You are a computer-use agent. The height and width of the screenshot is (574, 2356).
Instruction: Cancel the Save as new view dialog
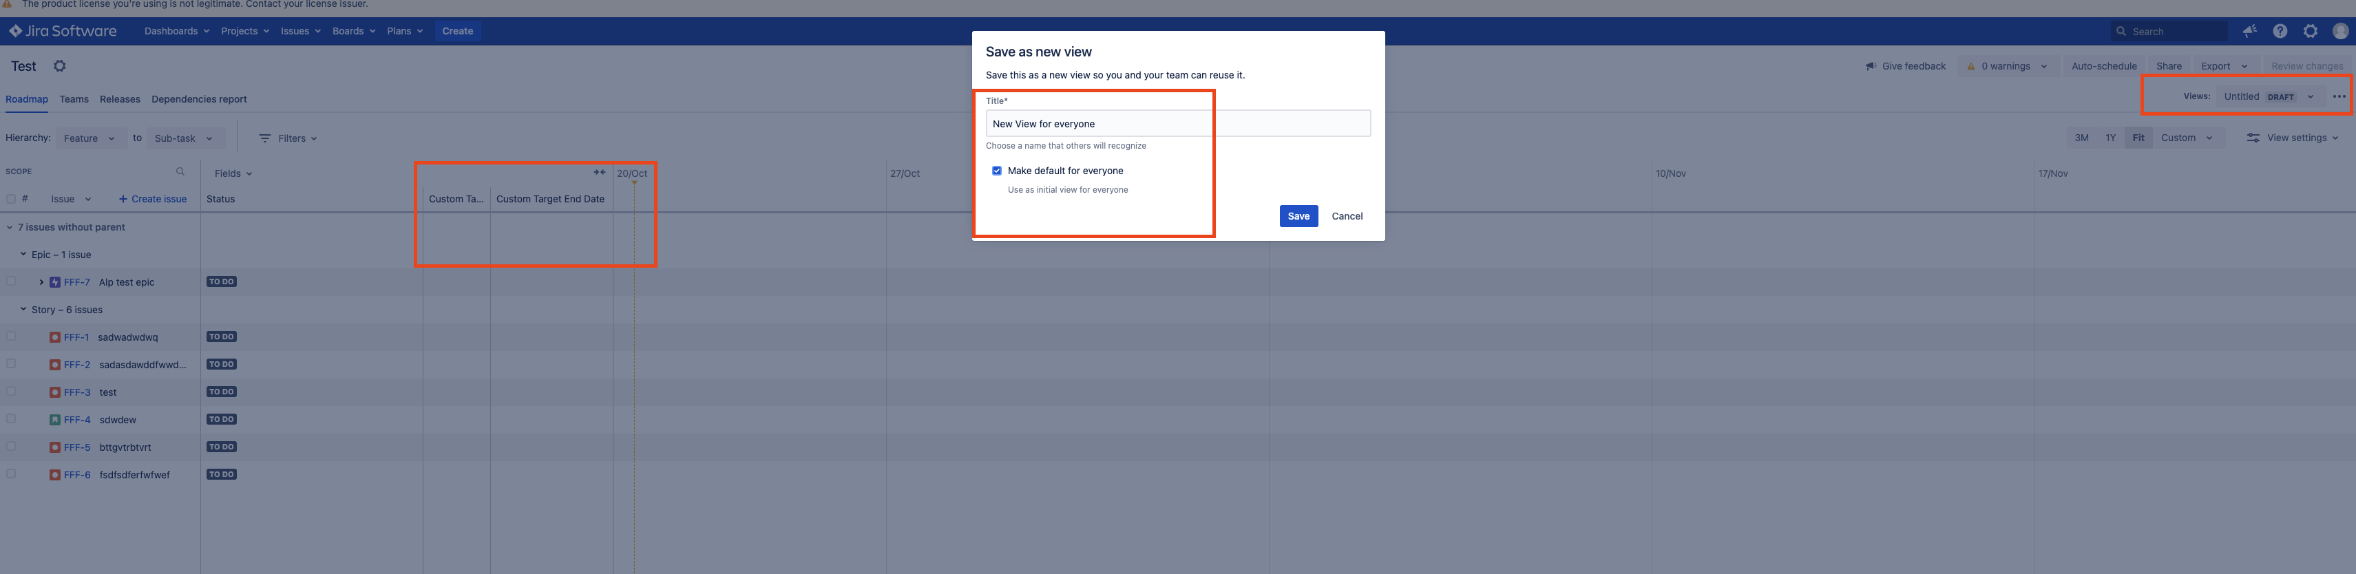click(1347, 217)
